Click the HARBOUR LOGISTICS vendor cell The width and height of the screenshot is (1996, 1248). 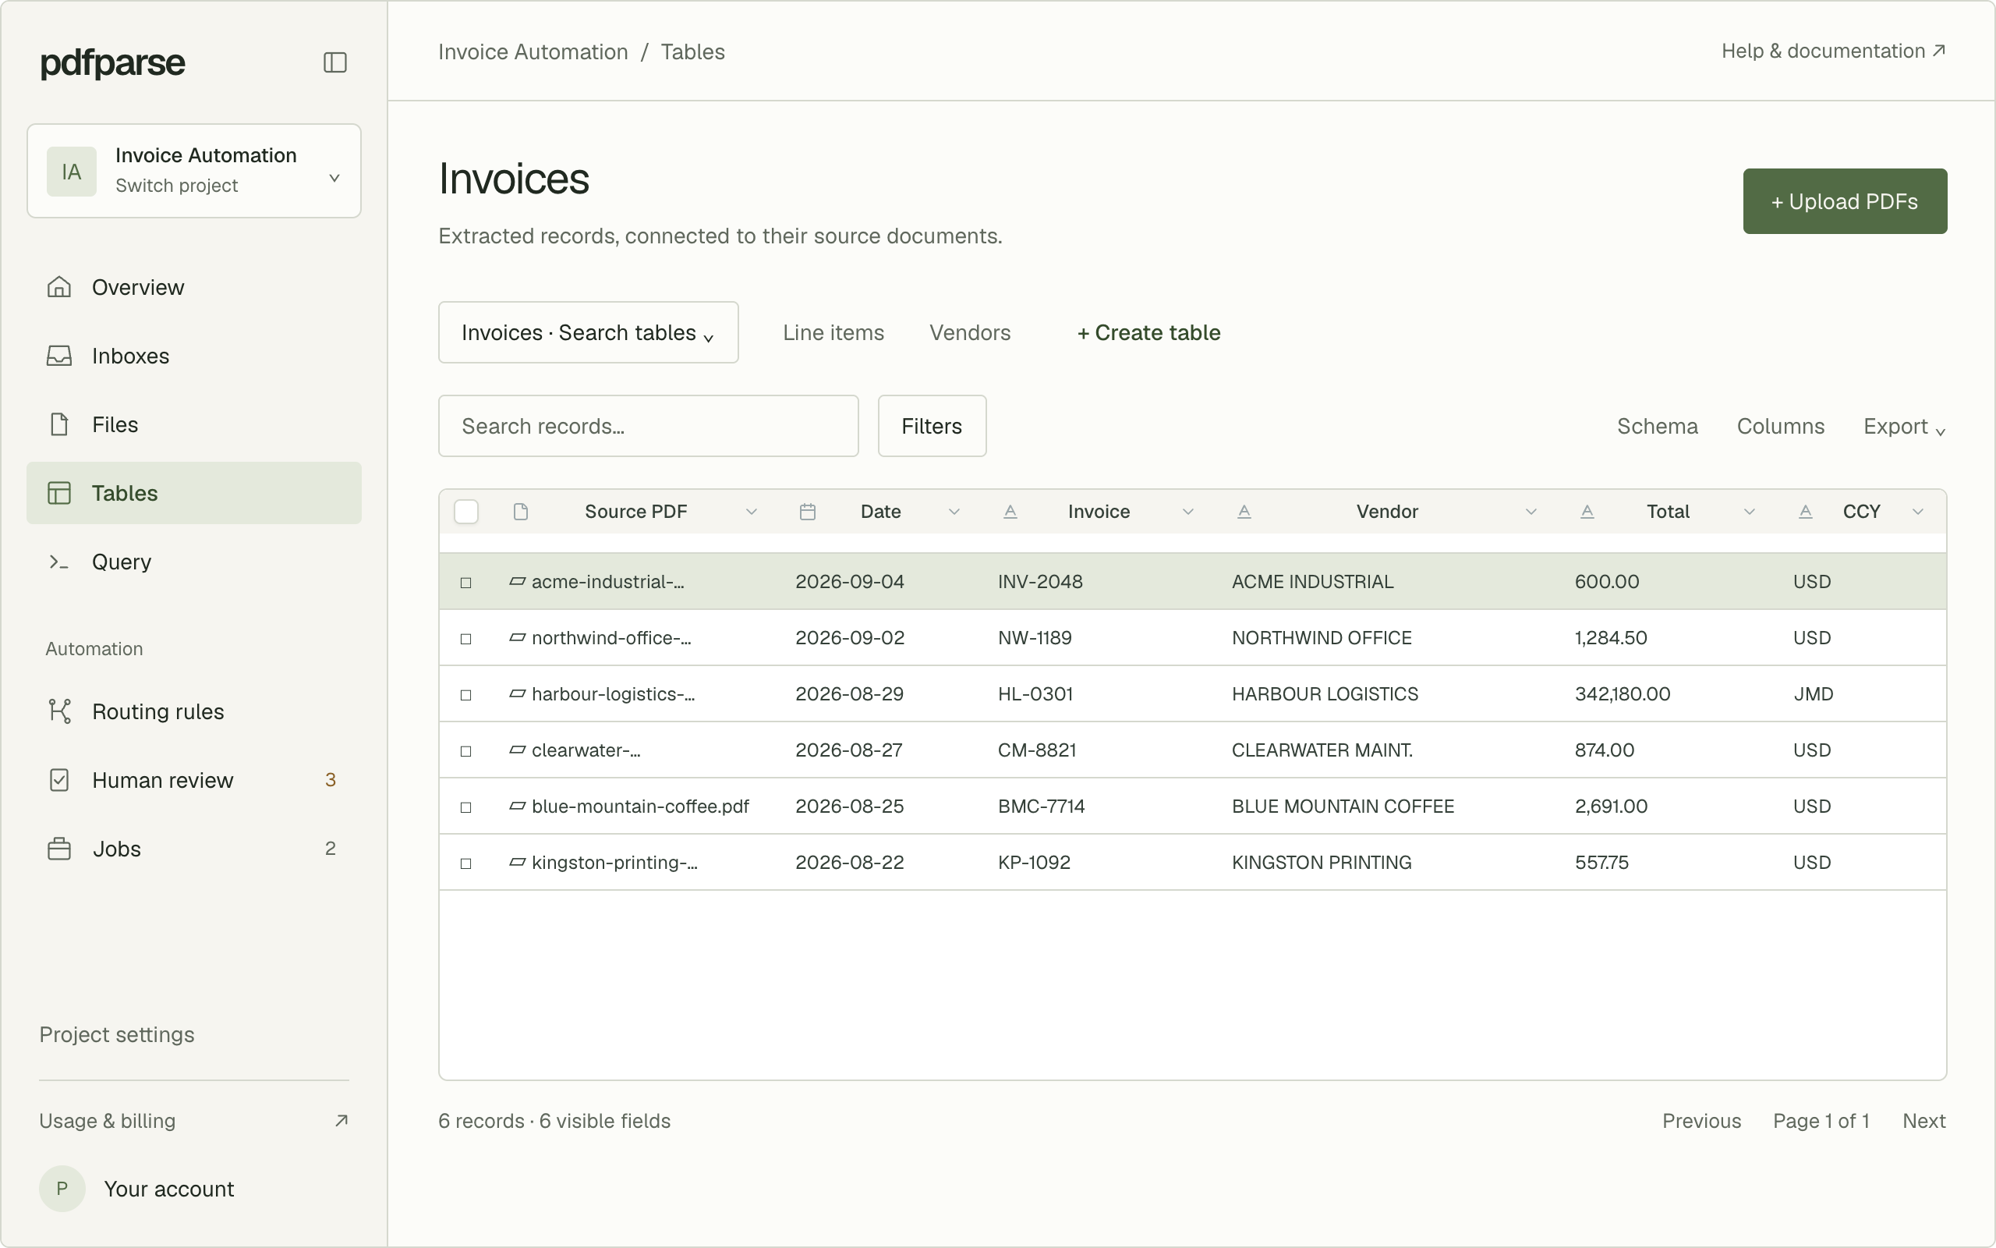[1325, 694]
